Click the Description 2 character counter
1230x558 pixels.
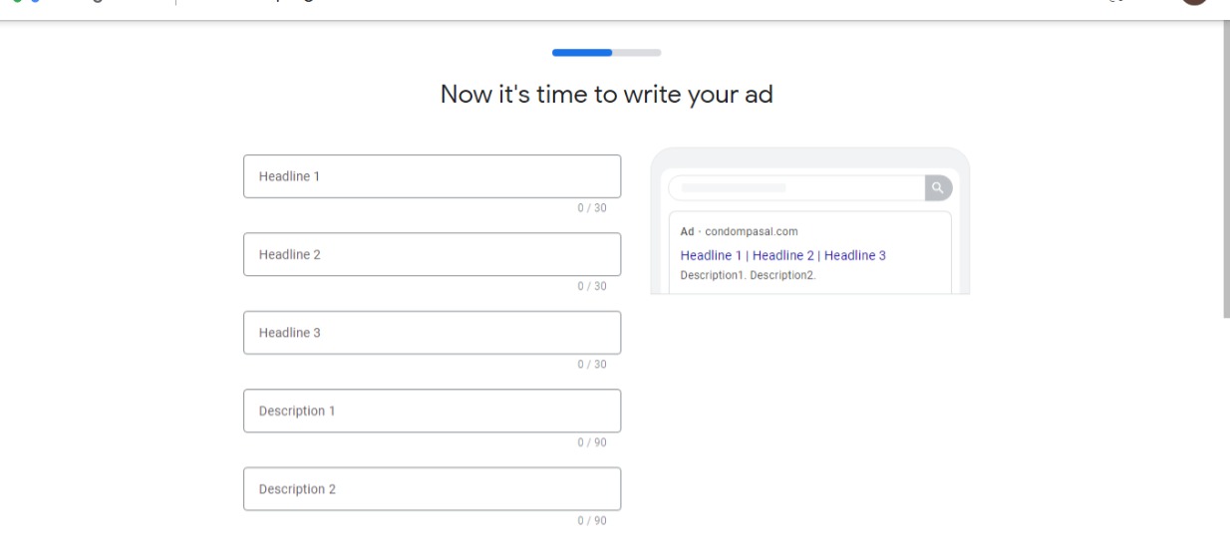(592, 521)
